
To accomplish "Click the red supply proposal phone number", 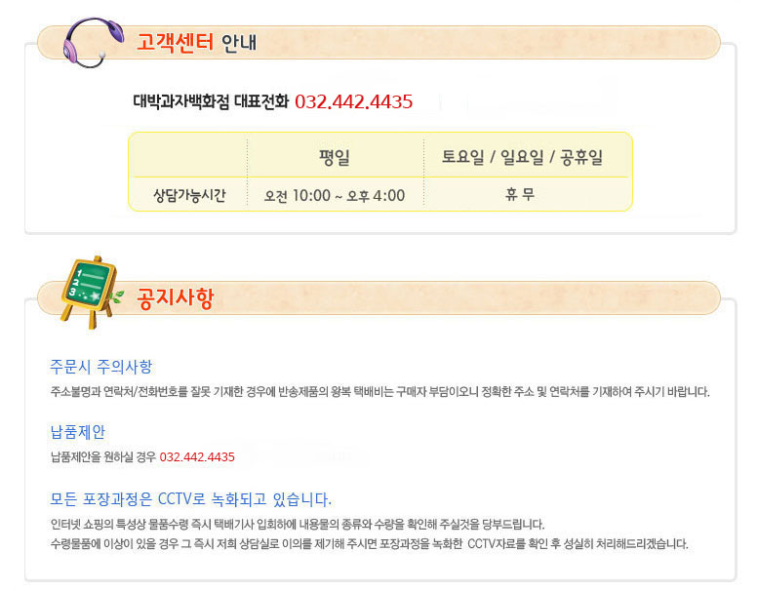I will (197, 456).
